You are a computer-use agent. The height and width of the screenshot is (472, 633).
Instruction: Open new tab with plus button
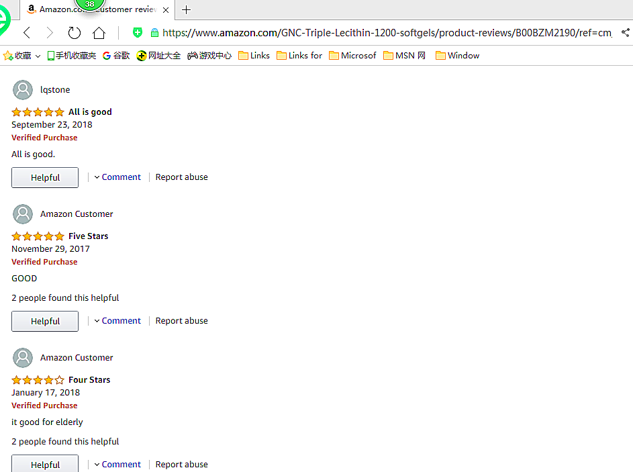pyautogui.click(x=187, y=9)
